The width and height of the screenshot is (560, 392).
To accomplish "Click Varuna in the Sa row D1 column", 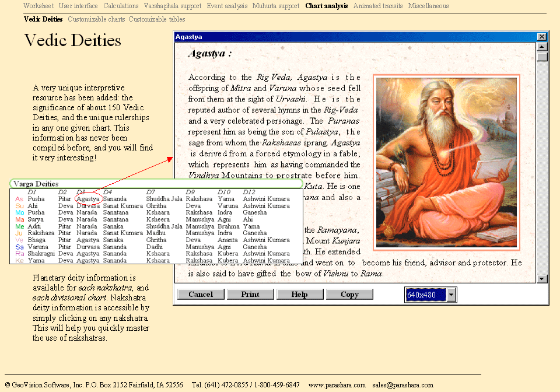I will coord(37,247).
